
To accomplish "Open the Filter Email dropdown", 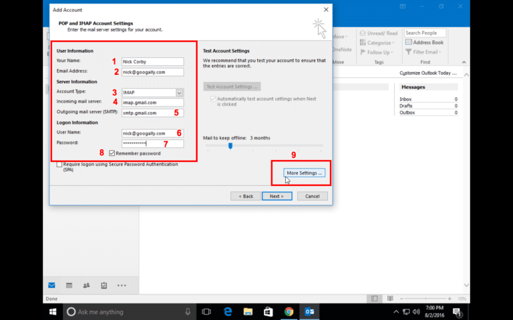I will pos(423,52).
